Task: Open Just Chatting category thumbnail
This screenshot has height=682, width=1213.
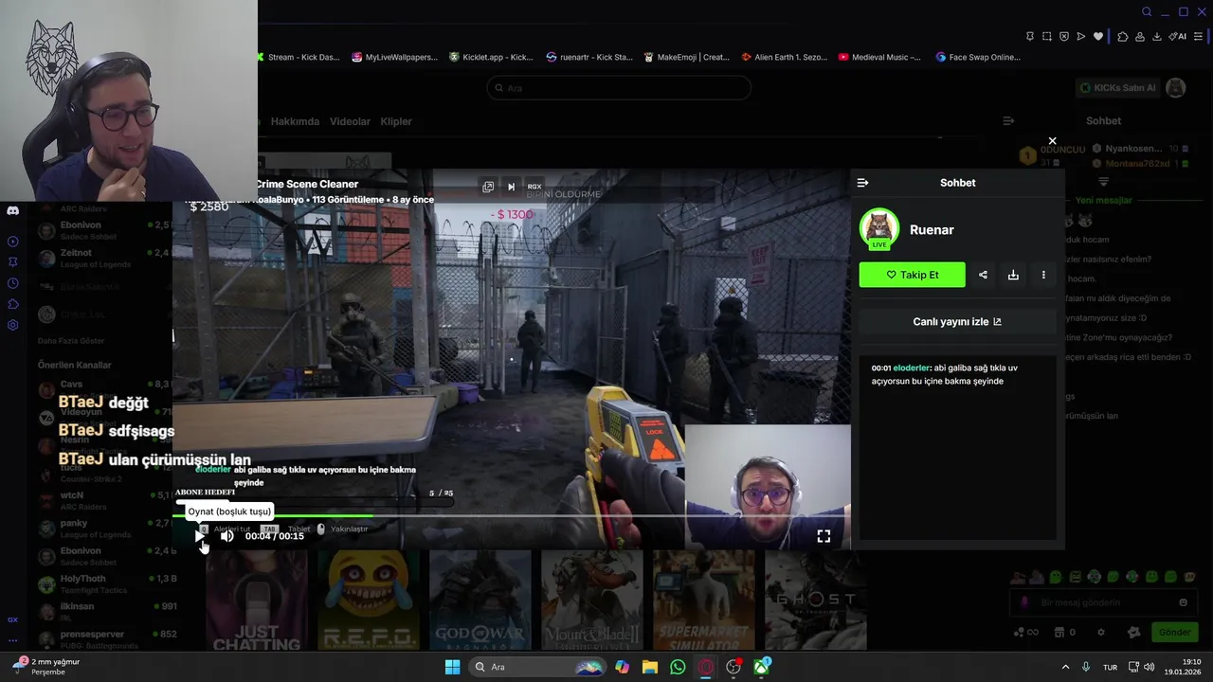Action: pyautogui.click(x=258, y=601)
